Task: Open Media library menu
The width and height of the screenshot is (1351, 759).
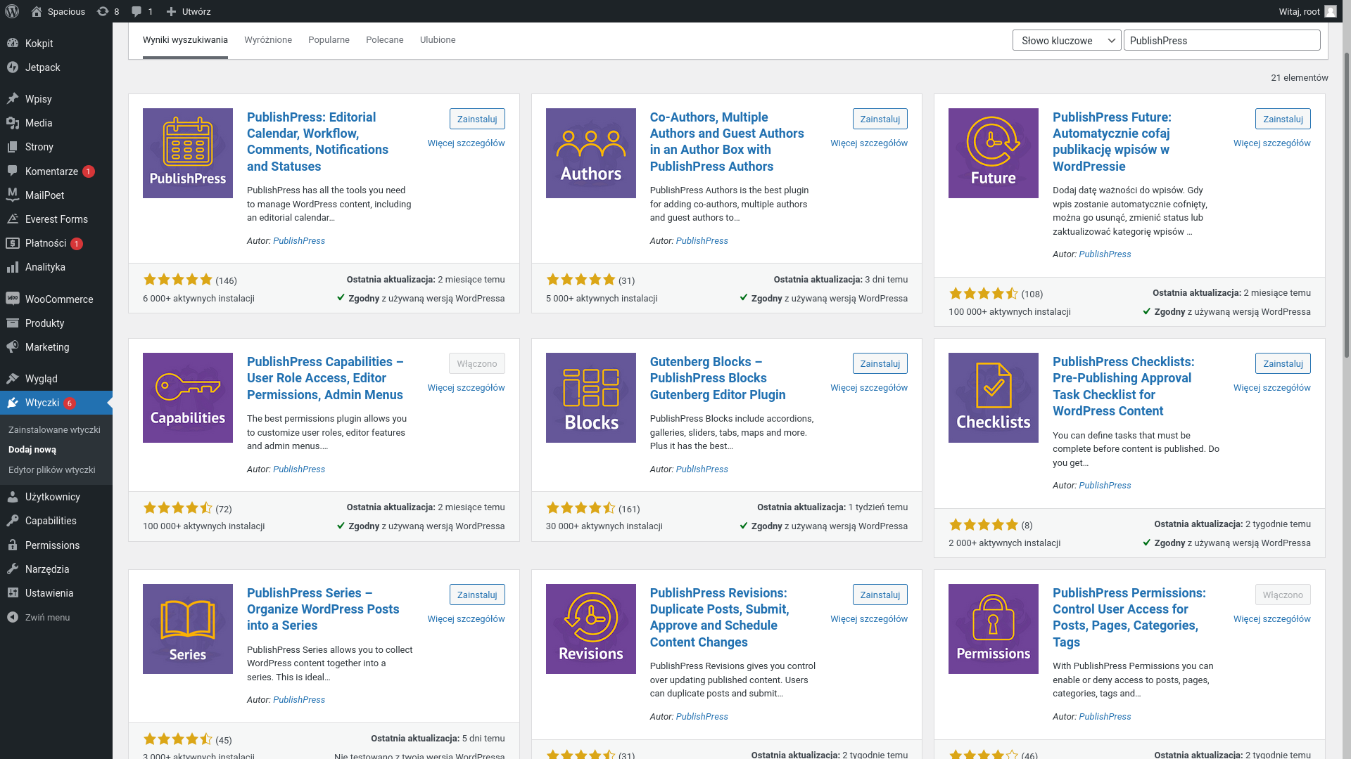Action: 56,123
